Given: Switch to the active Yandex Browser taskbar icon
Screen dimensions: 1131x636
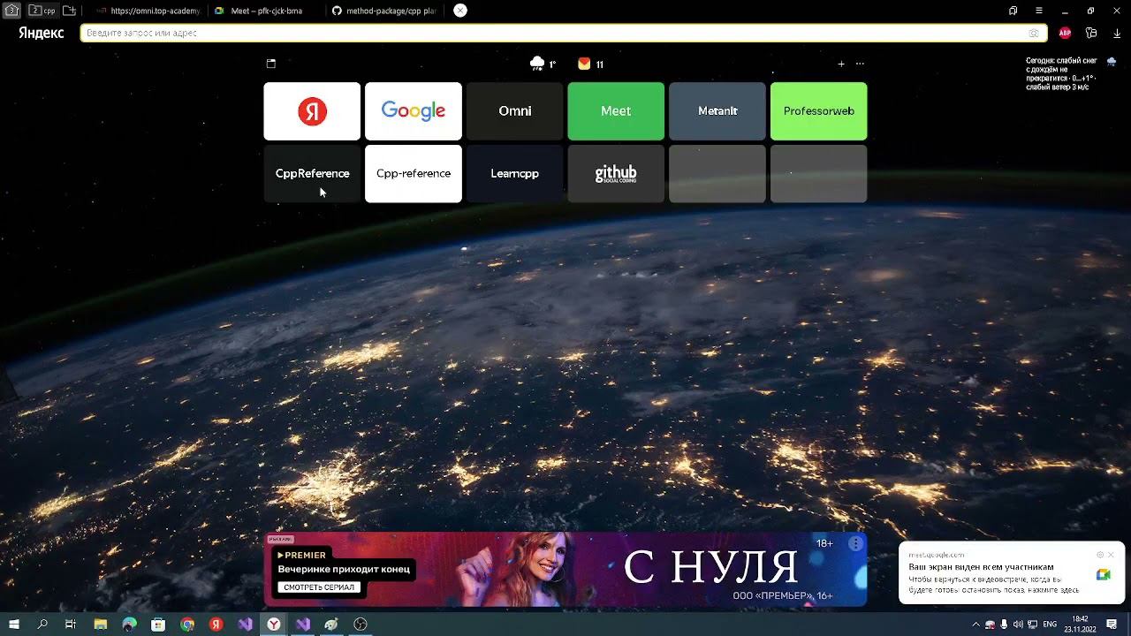Looking at the screenshot, I should click(274, 625).
